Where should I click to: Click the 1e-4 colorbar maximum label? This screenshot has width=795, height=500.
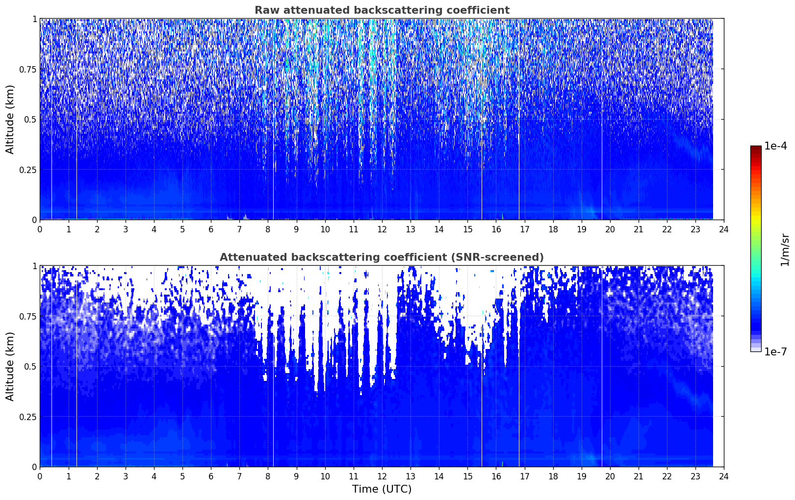coord(775,146)
